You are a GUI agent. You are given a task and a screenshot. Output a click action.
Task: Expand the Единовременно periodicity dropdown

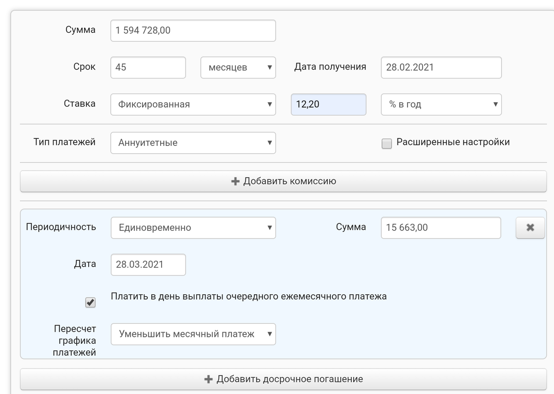click(x=193, y=227)
